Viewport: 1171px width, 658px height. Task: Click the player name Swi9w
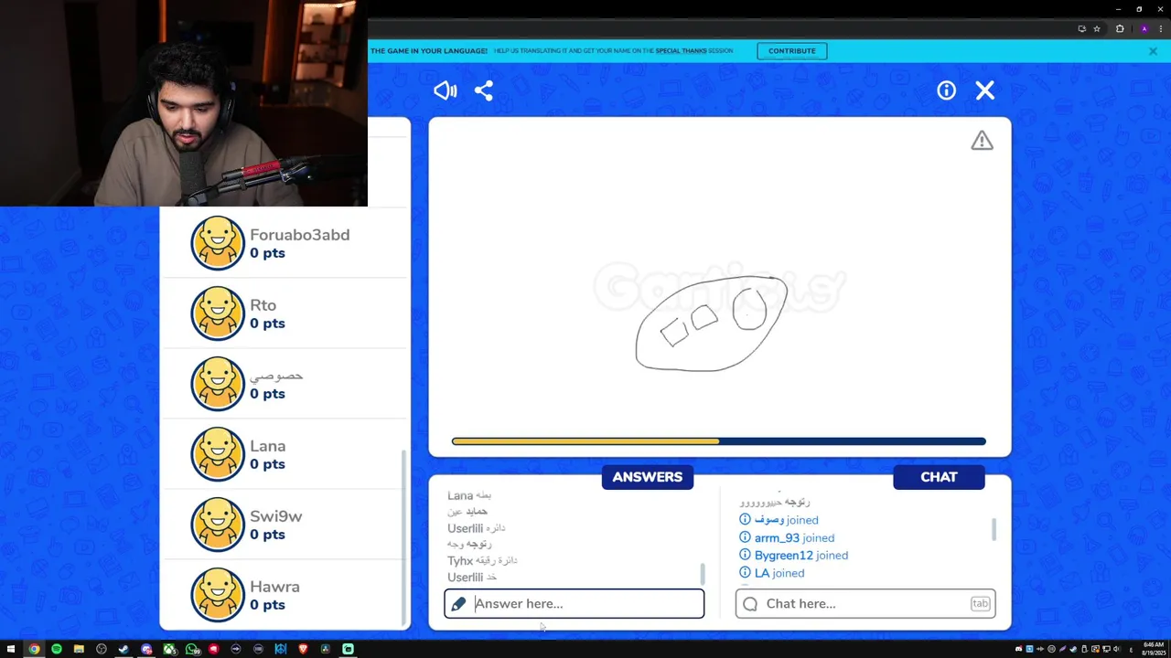coord(275,516)
